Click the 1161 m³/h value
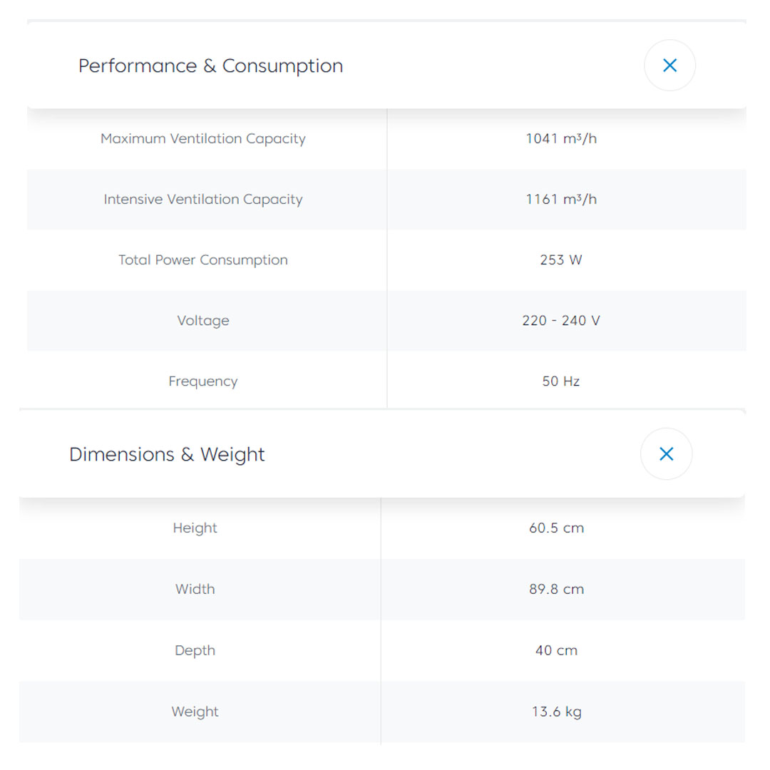 [x=561, y=200]
